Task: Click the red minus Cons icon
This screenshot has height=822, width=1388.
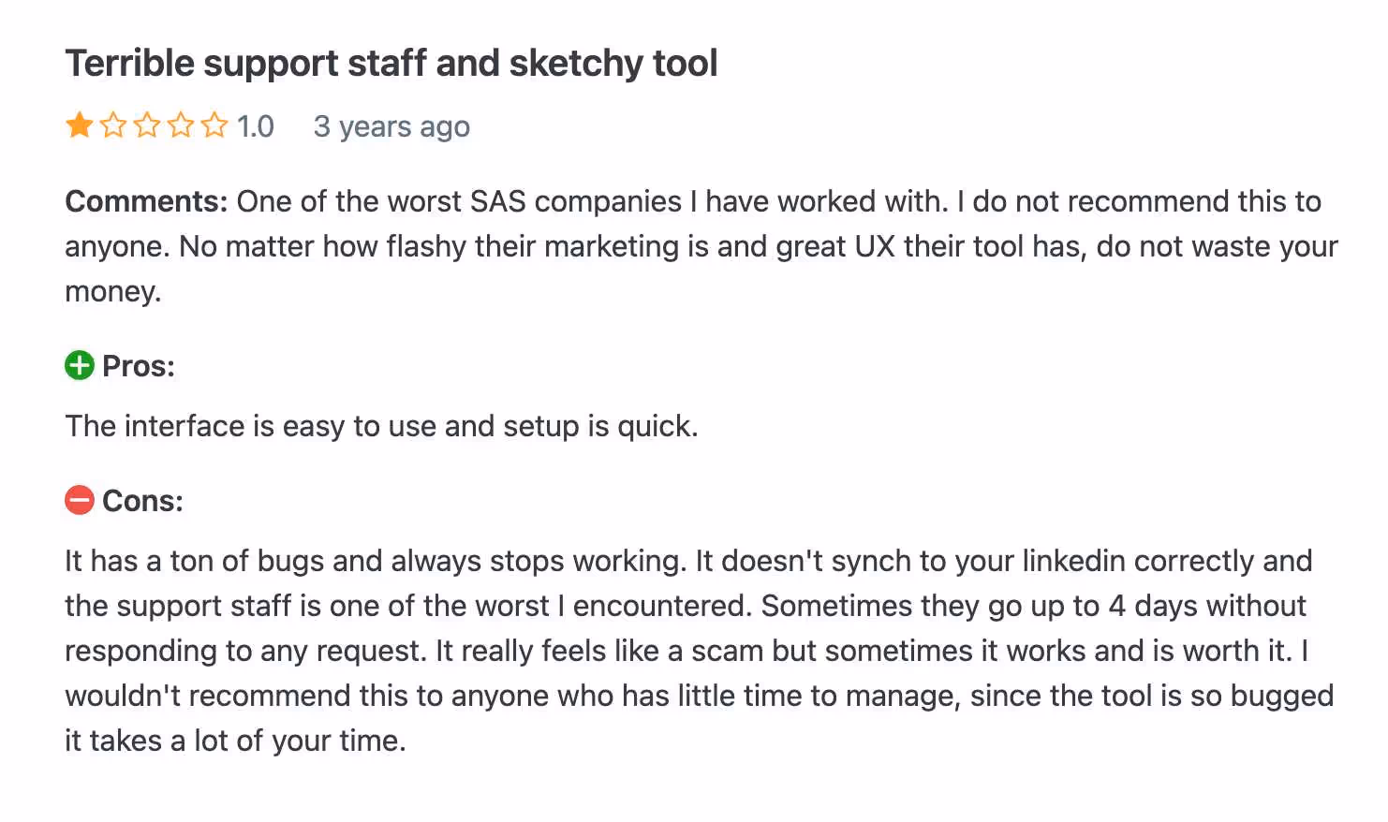Action: (x=80, y=500)
